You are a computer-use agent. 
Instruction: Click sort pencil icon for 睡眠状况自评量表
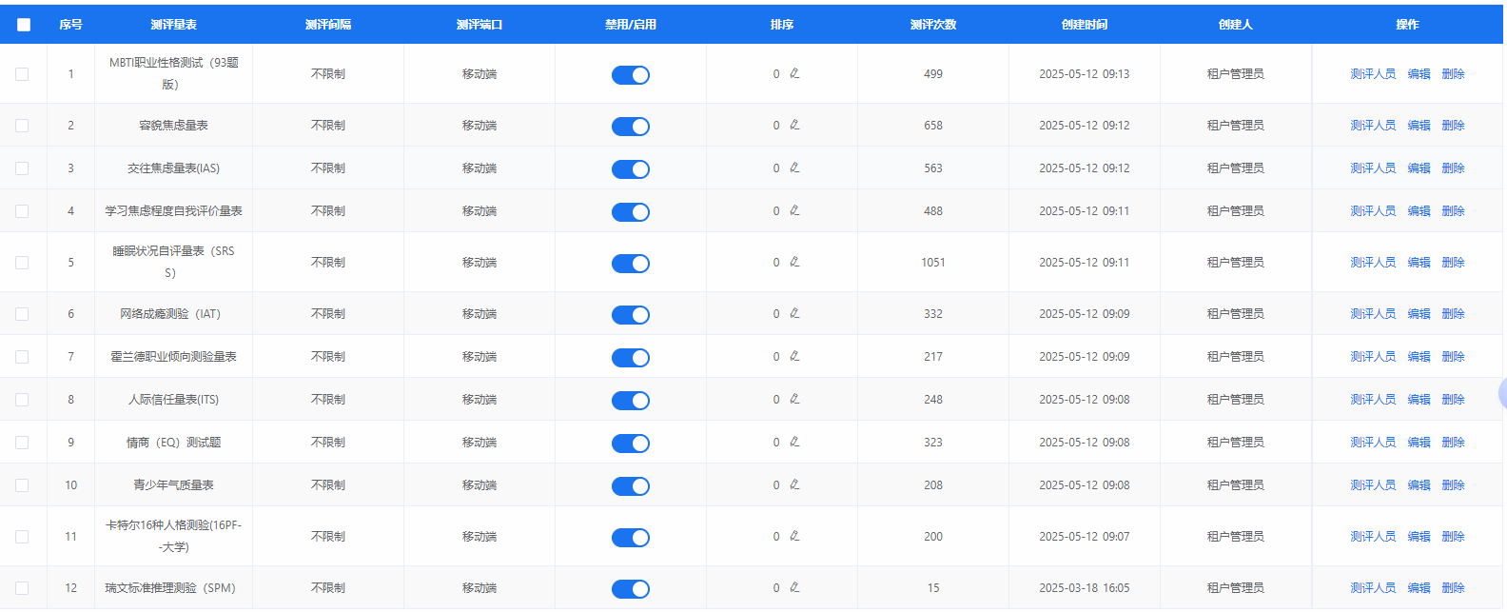pyautogui.click(x=794, y=262)
